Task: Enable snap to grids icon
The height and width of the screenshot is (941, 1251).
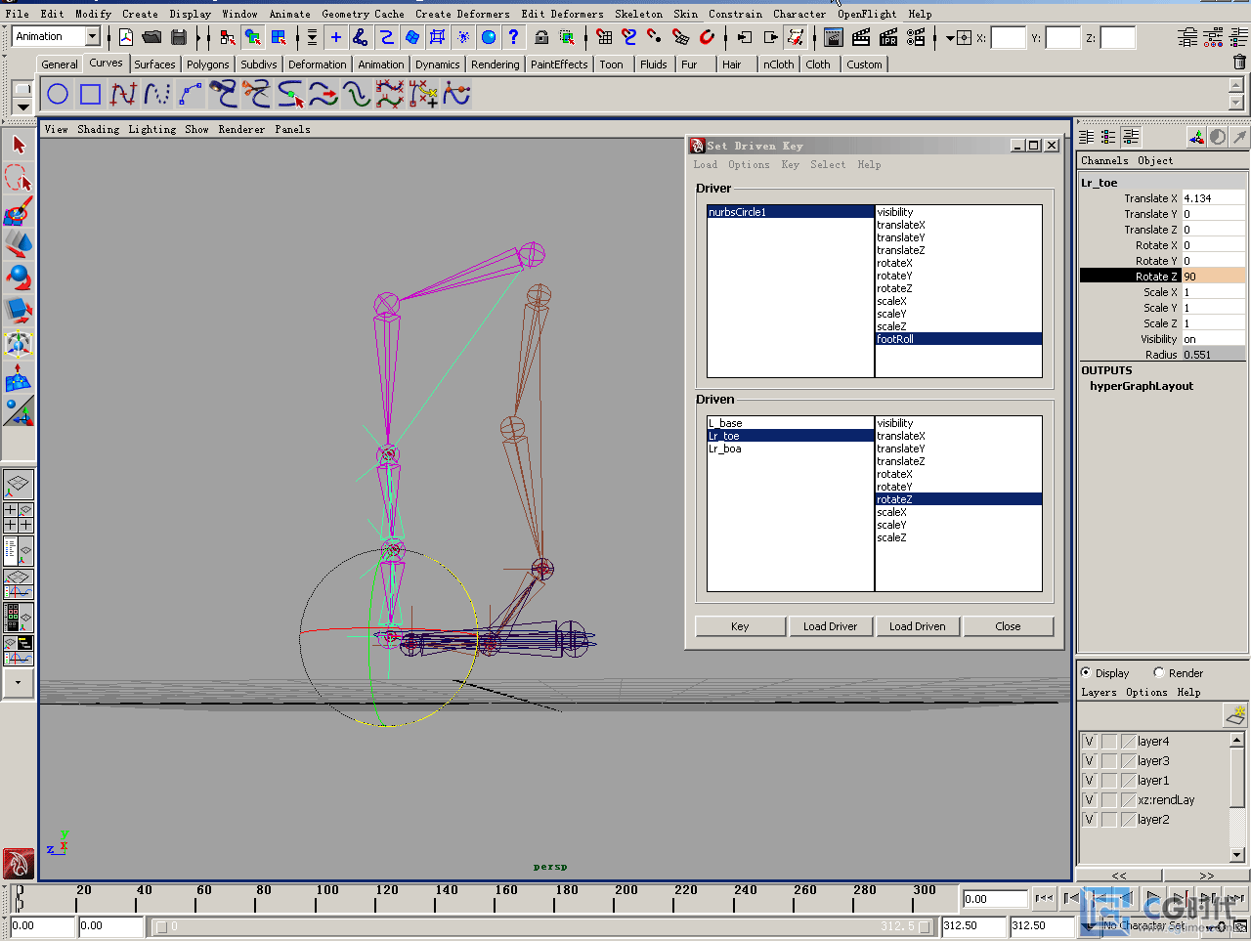Action: coord(604,37)
